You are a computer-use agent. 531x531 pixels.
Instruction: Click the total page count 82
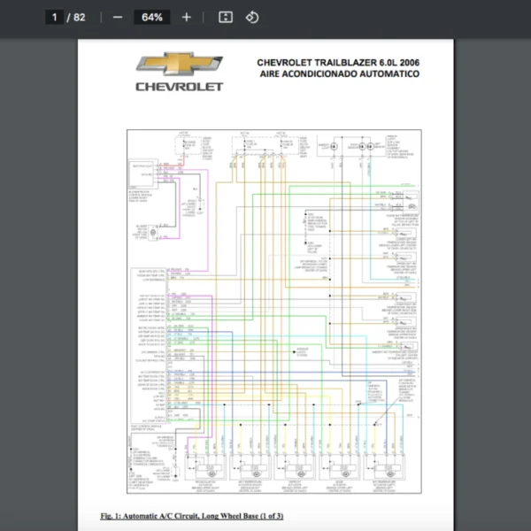[x=80, y=17]
